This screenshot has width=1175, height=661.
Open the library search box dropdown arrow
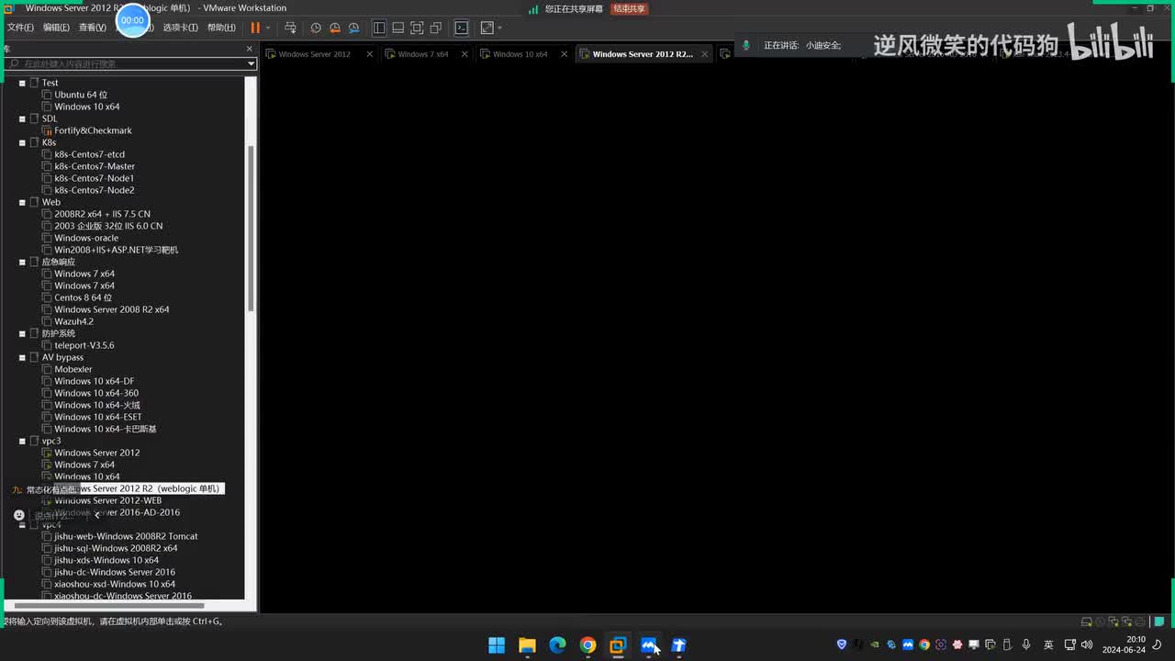point(251,64)
